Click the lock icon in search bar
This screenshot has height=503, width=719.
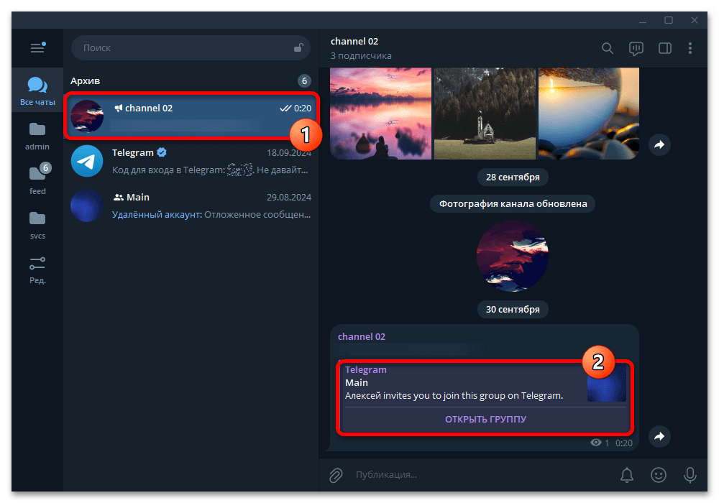click(298, 47)
